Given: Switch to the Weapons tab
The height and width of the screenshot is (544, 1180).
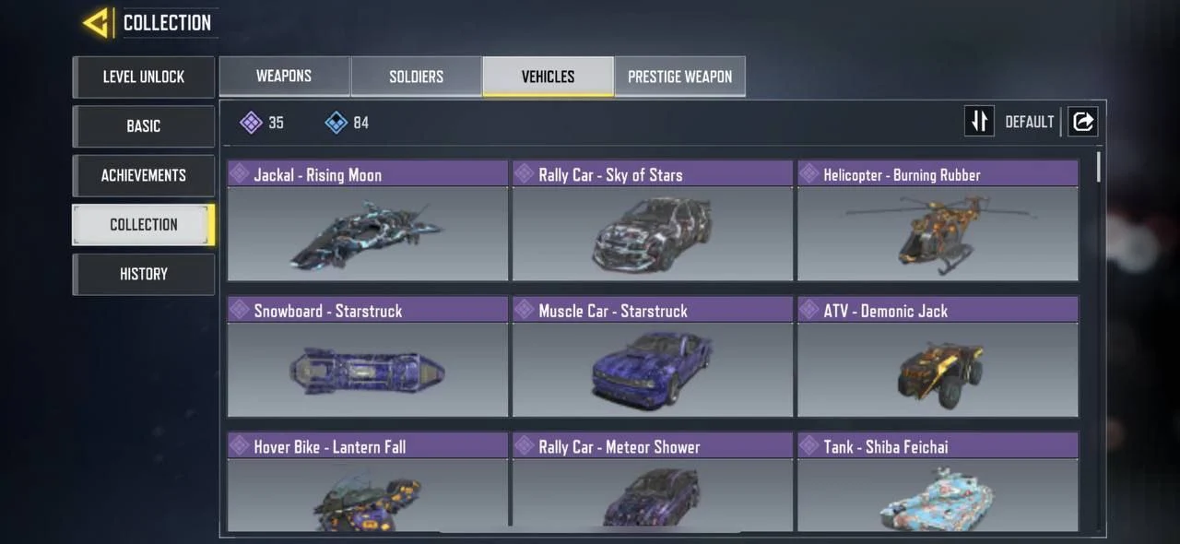Looking at the screenshot, I should coord(284,77).
